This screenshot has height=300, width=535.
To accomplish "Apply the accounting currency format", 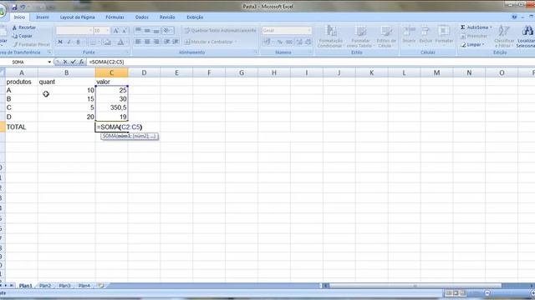I will [x=267, y=42].
